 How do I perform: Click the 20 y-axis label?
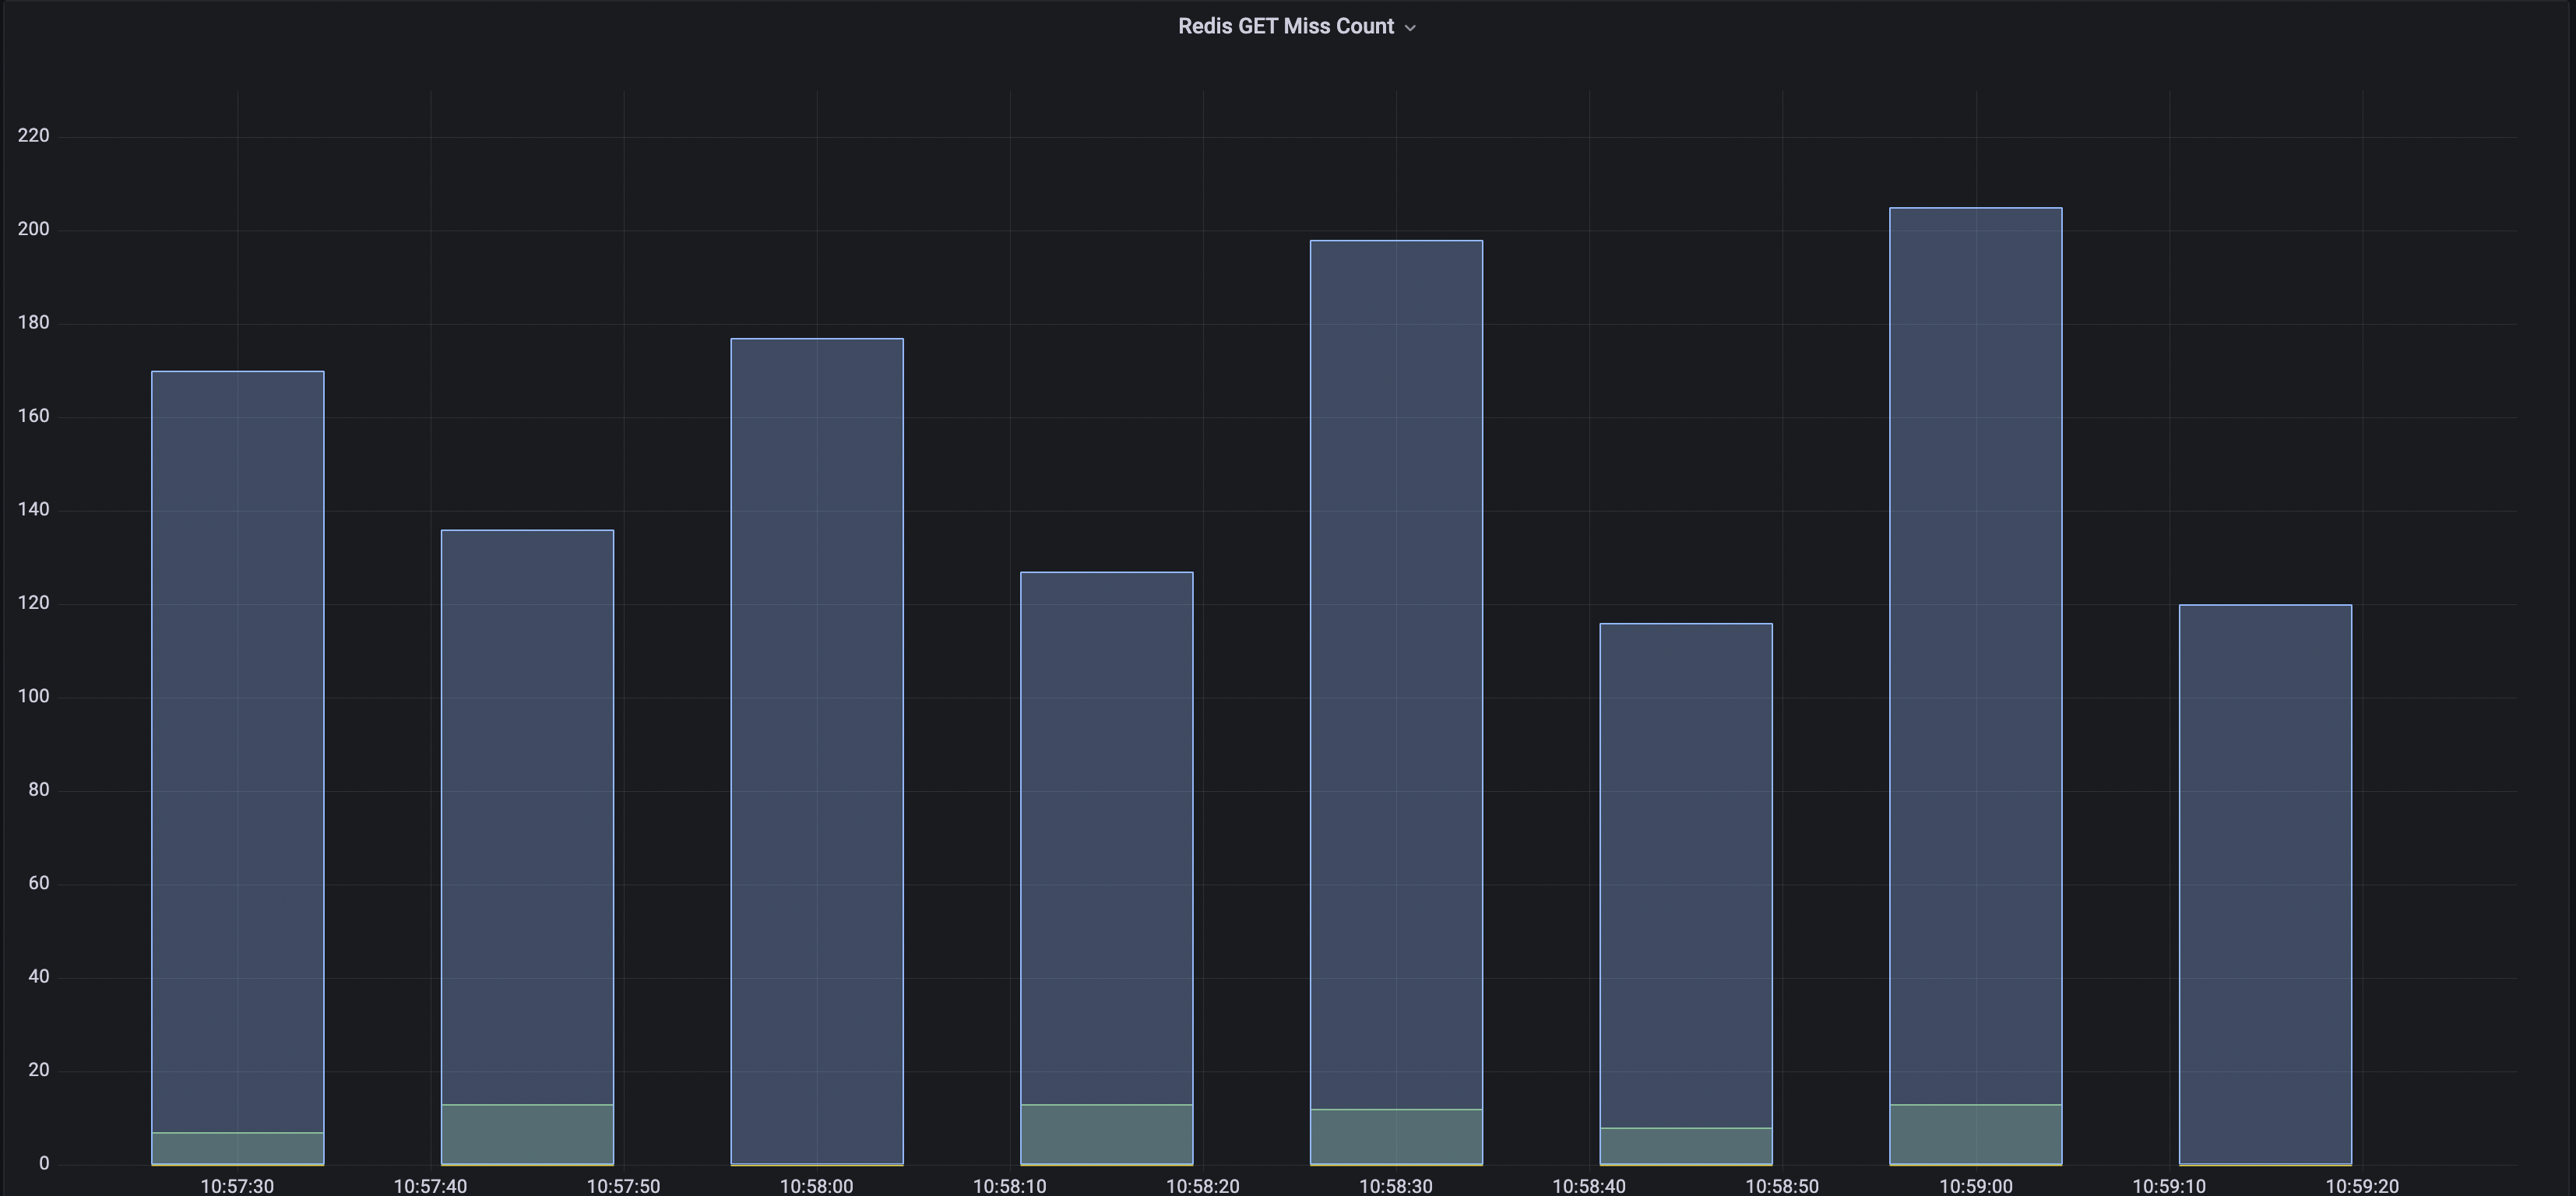coord(38,1070)
